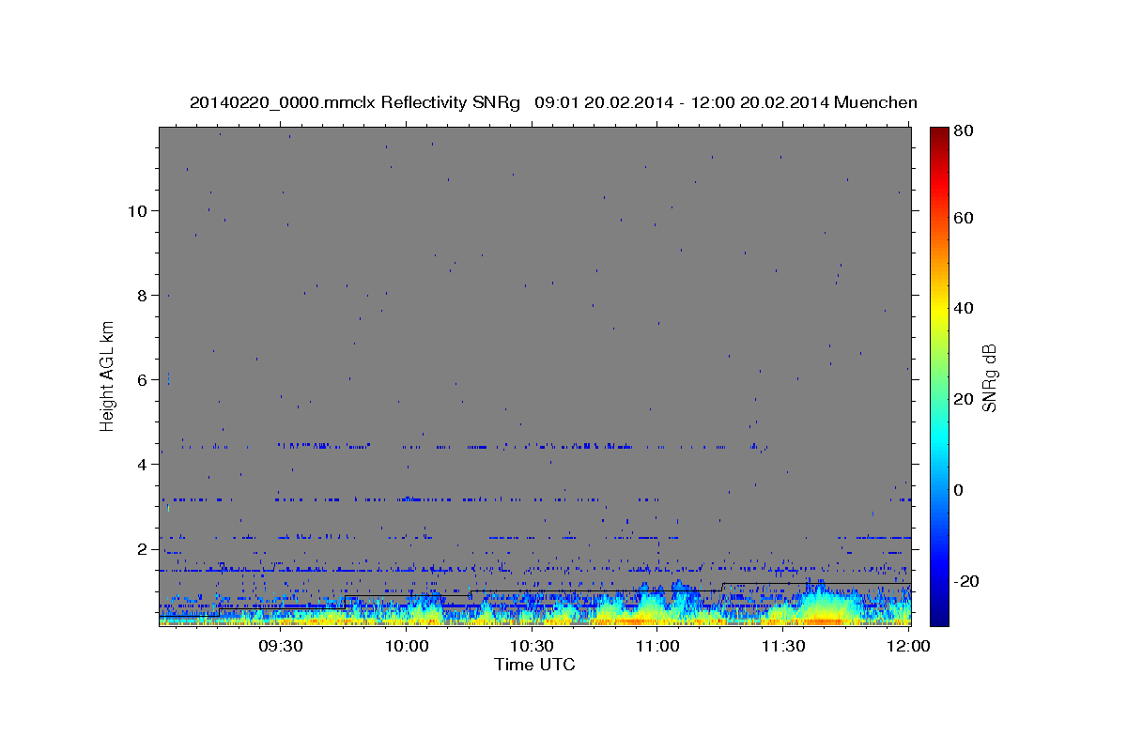1127x751 pixels.
Task: Click the colorbar tick label 0
Action: (x=959, y=490)
